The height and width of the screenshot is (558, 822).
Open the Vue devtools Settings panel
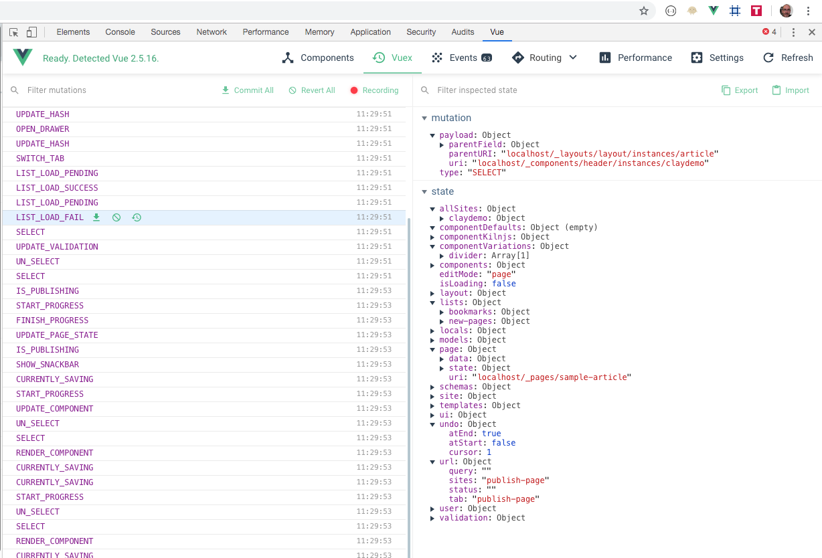coord(717,58)
